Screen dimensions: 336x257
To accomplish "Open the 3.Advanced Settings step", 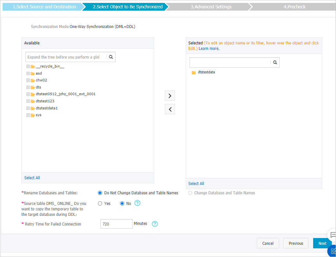I will click(x=211, y=7).
